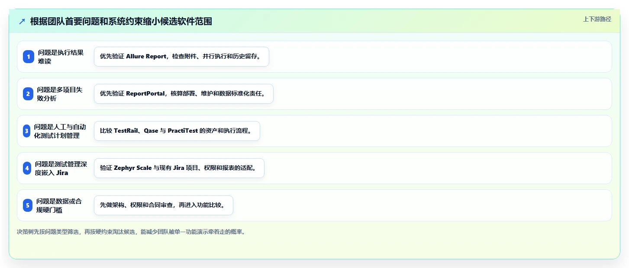Select the 问题是数据或合规硬门槛 label
This screenshot has height=268, width=629.
click(59, 205)
